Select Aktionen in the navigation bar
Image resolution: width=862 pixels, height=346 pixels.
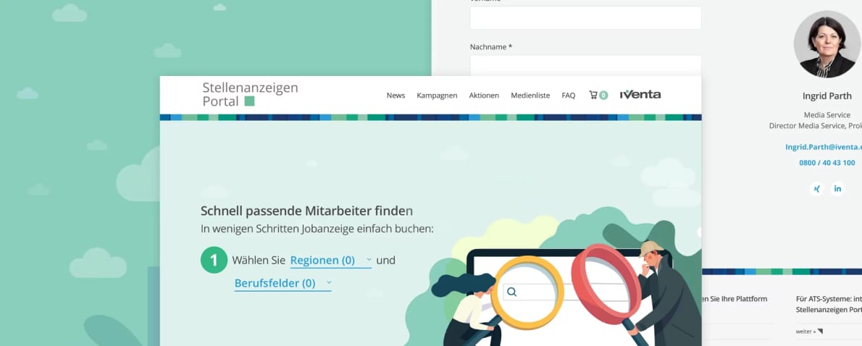(484, 95)
